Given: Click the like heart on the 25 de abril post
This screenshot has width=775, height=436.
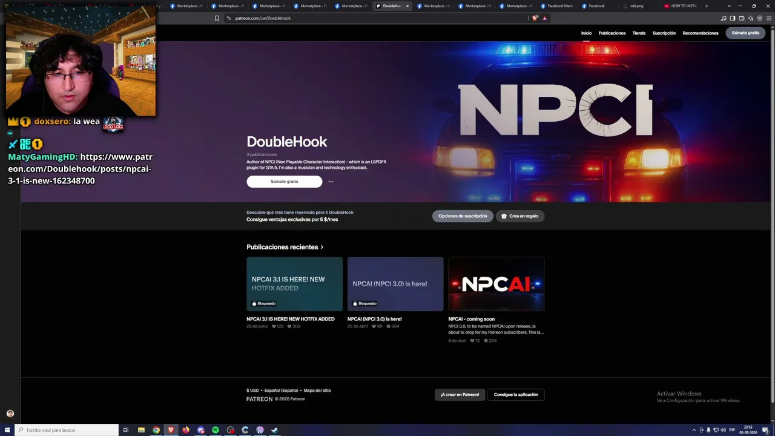Looking at the screenshot, I should 372,326.
